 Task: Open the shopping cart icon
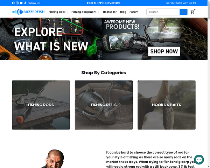pyautogui.click(x=192, y=12)
